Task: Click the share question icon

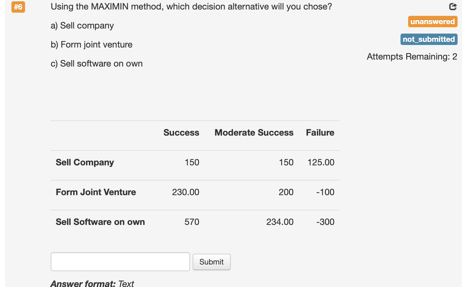Action: (x=453, y=7)
